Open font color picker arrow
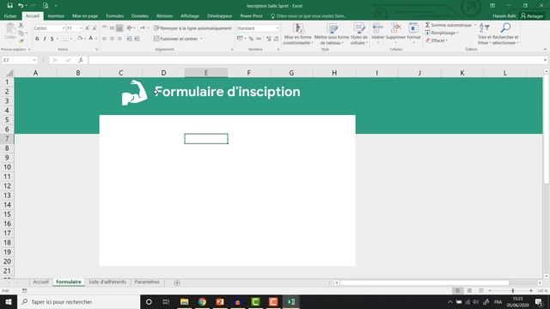The height and width of the screenshot is (309, 550). click(96, 39)
